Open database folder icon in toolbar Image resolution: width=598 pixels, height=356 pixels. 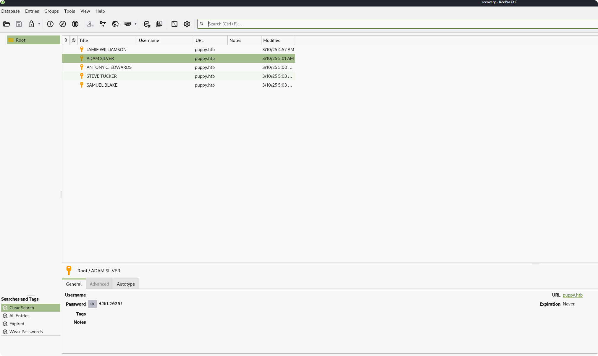click(x=7, y=24)
